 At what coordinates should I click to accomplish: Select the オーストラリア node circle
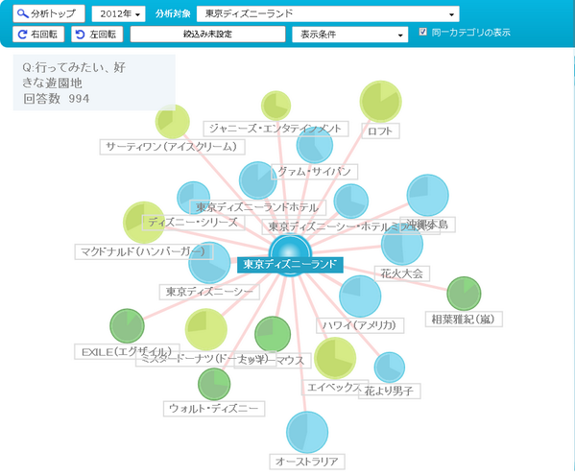point(307,432)
